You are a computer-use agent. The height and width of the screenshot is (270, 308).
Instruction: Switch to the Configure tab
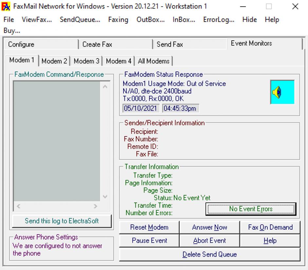[x=41, y=44]
